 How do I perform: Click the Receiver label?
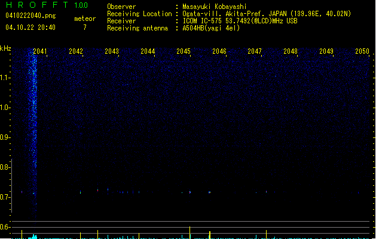tap(121, 21)
